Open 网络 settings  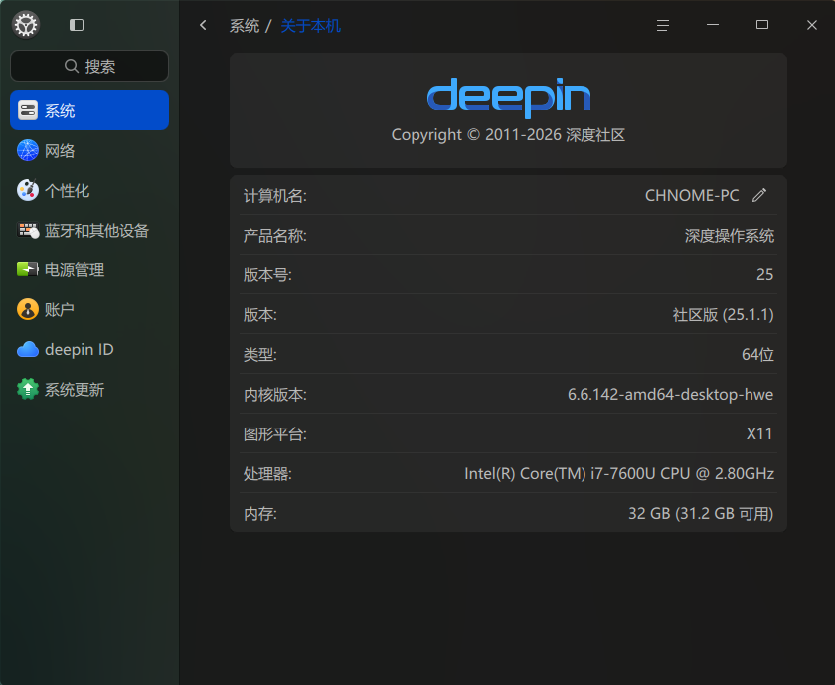tap(89, 151)
